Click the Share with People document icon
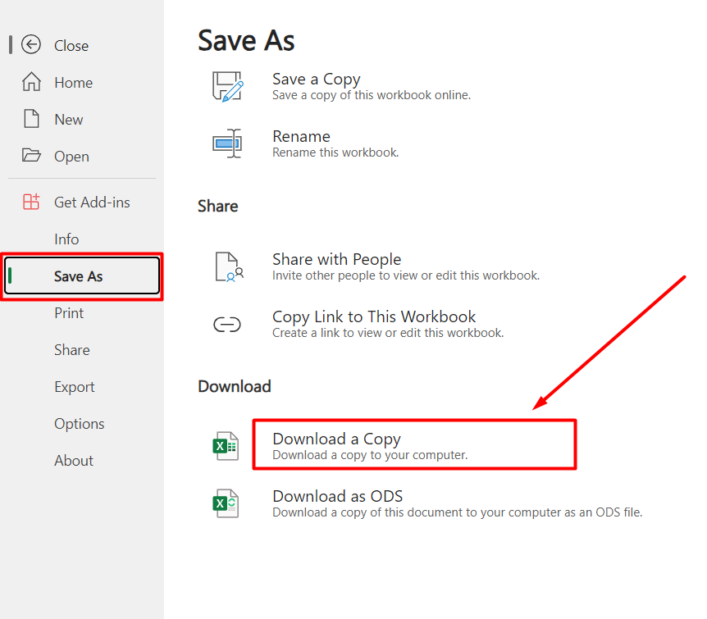Screen dimensions: 707x619 tap(229, 267)
